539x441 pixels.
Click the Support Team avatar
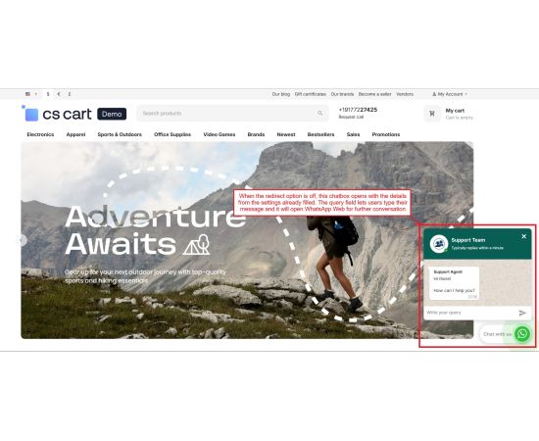pyautogui.click(x=439, y=244)
